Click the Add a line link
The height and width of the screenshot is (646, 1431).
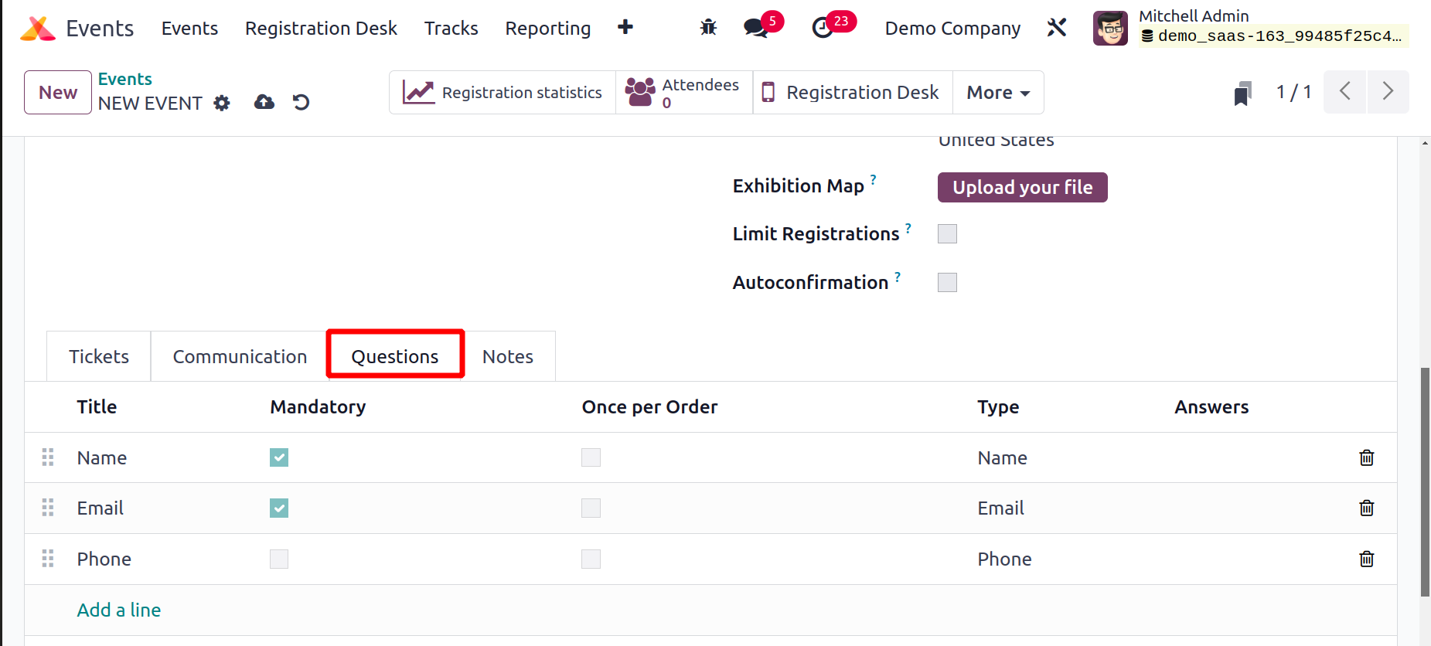[119, 610]
